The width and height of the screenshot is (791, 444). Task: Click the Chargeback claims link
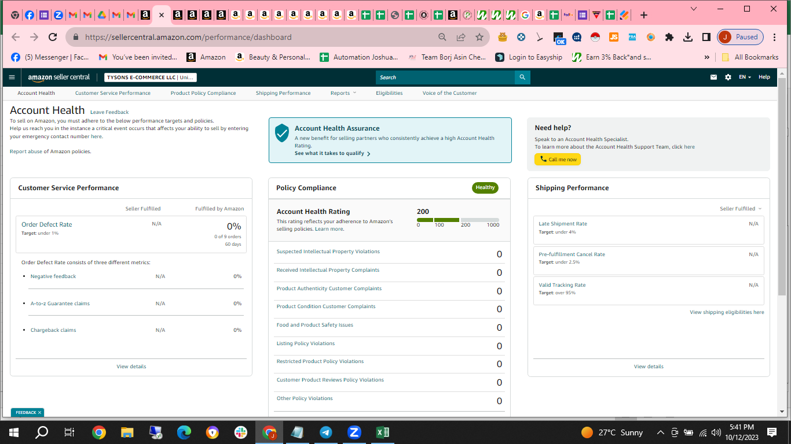[x=53, y=330]
